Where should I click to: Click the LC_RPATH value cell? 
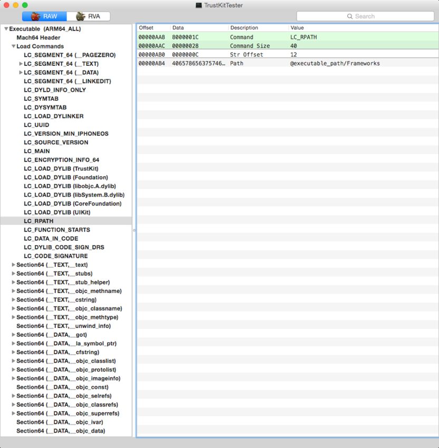[304, 37]
